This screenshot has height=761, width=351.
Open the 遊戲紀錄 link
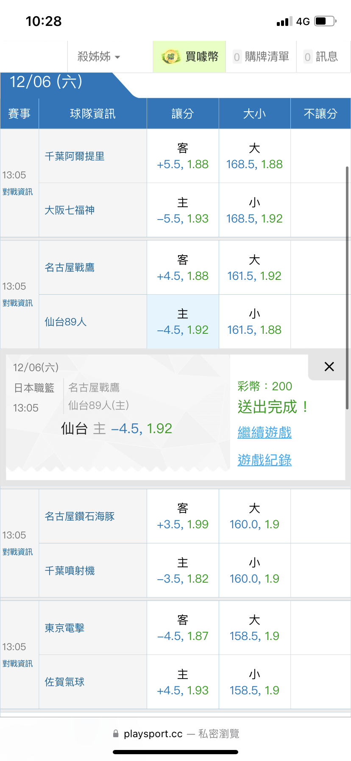(x=265, y=460)
